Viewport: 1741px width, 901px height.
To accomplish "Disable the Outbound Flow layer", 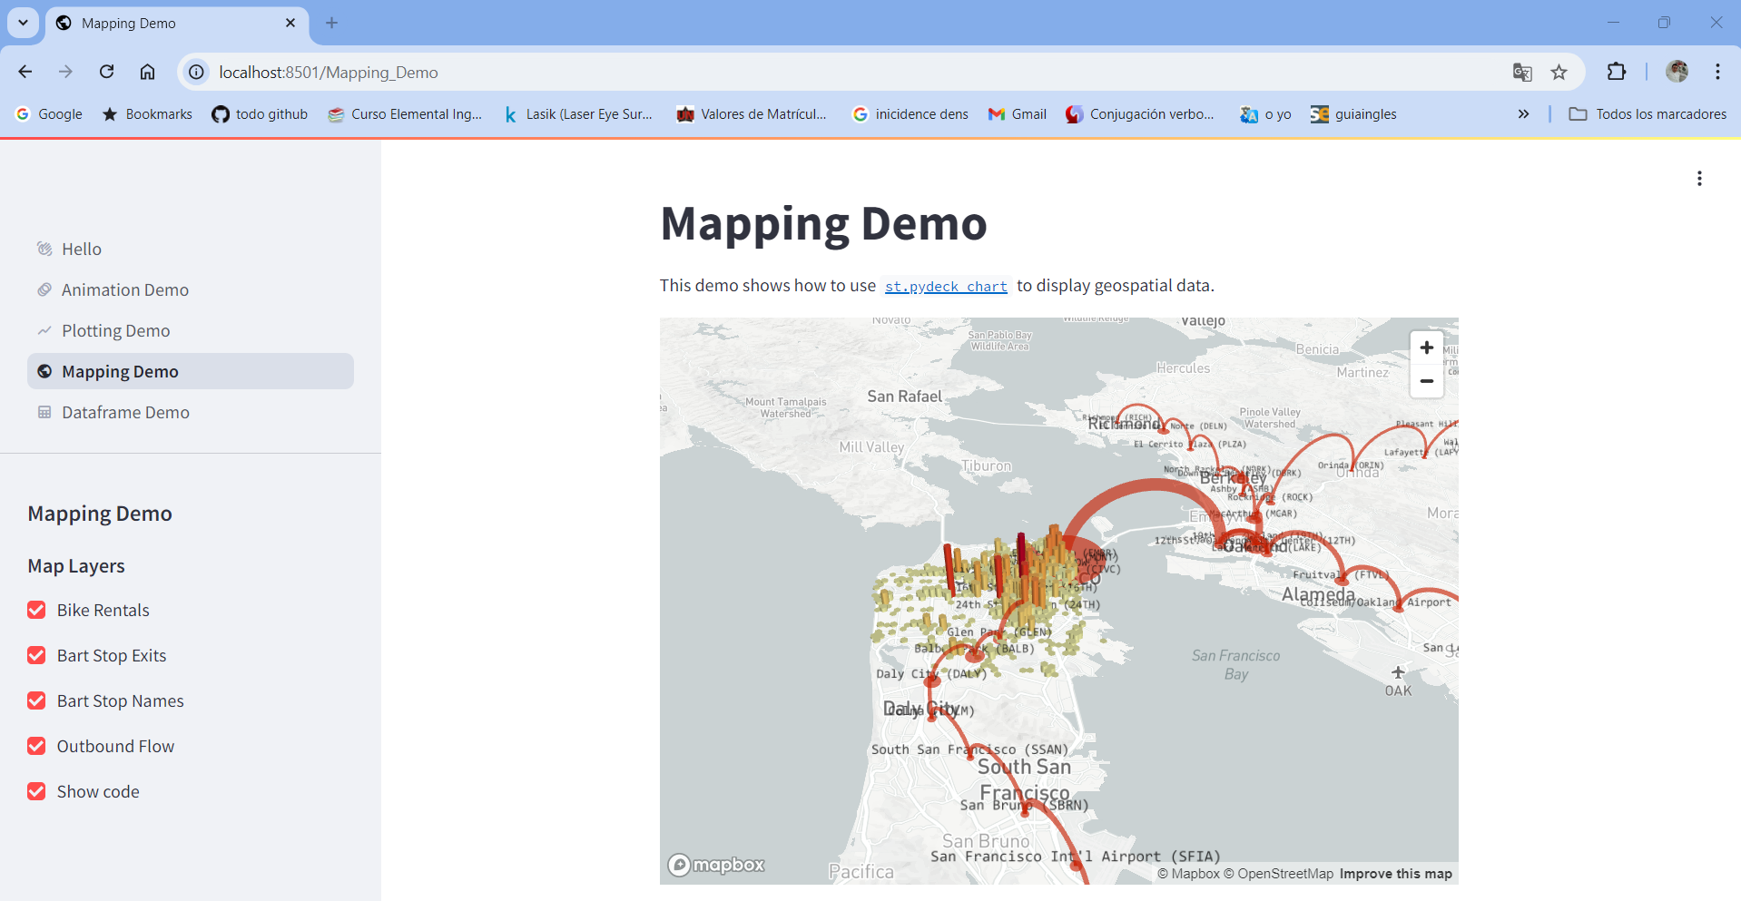I will point(36,746).
